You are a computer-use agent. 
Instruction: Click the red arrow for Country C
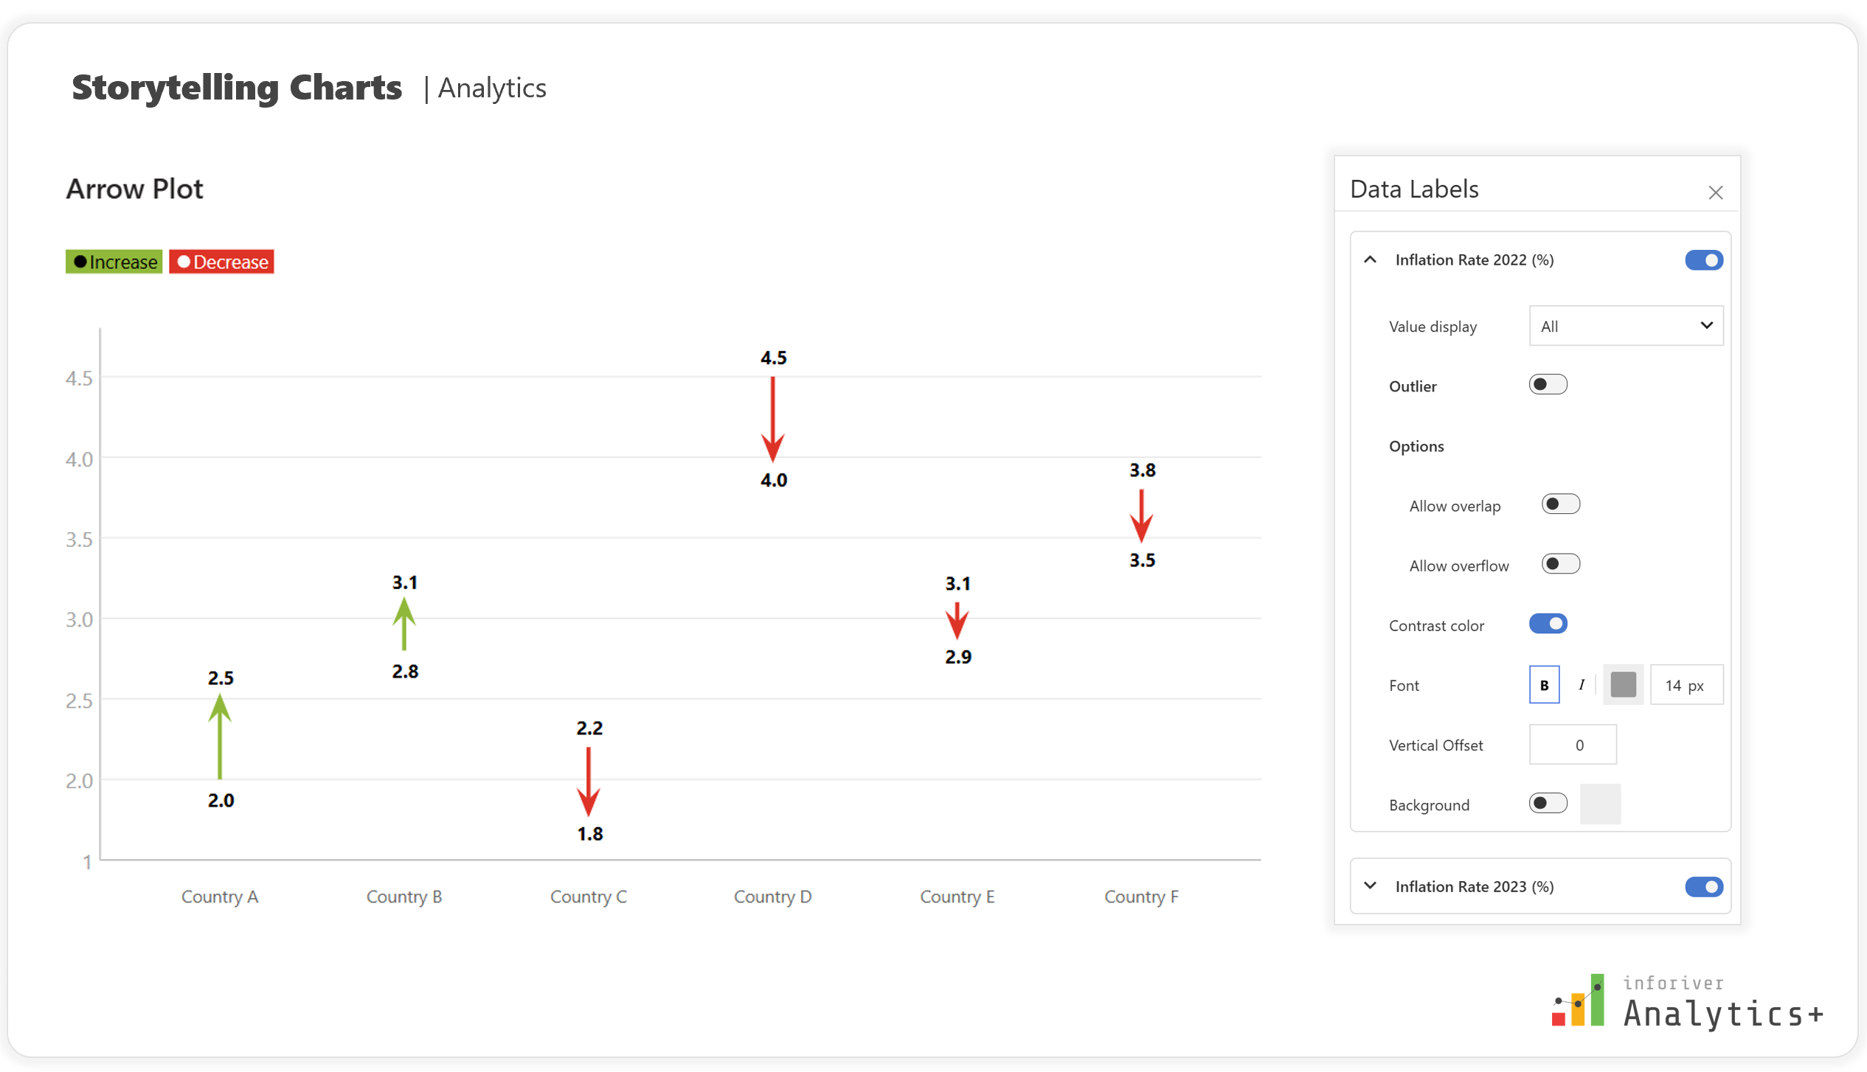588,781
